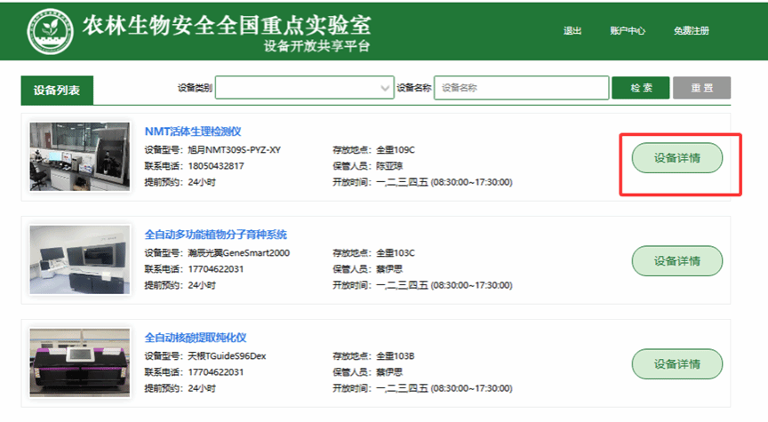Click the 退出 logout link
The width and height of the screenshot is (768, 422).
(x=572, y=31)
